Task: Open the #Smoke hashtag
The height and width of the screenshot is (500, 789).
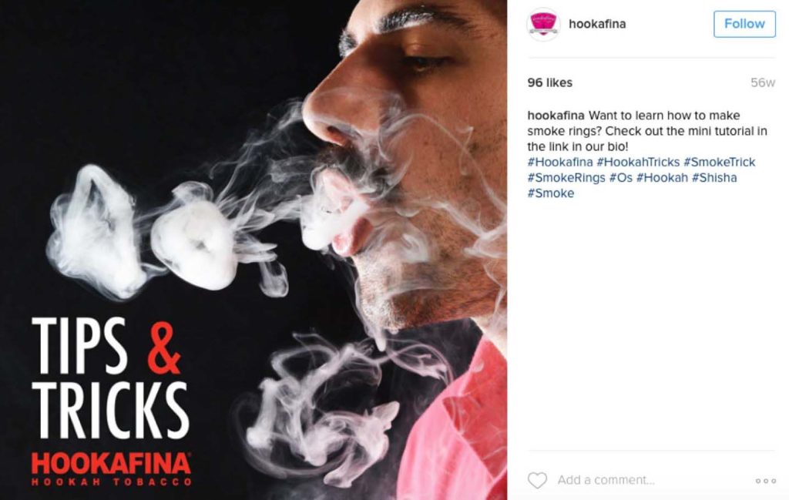Action: click(x=550, y=193)
